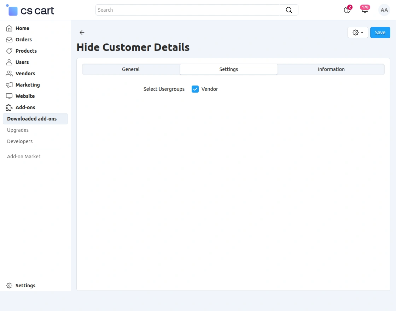Click the Search input field
The height and width of the screenshot is (311, 396).
tap(190, 10)
